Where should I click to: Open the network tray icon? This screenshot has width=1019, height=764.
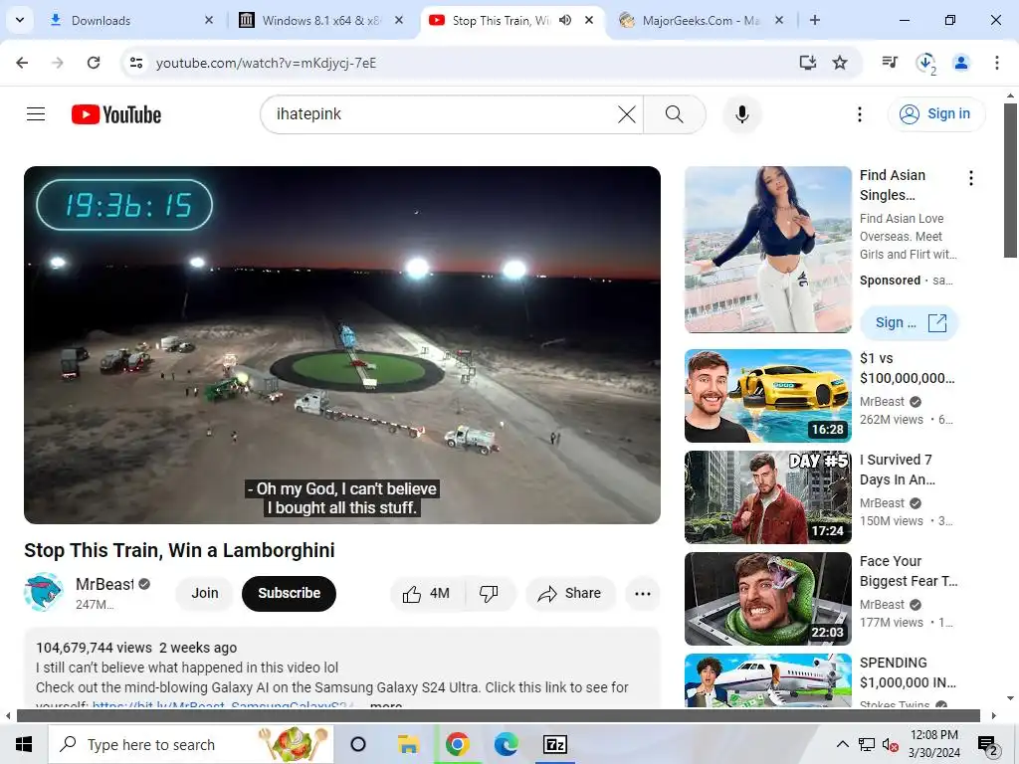(x=867, y=744)
